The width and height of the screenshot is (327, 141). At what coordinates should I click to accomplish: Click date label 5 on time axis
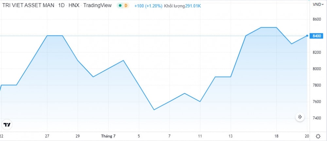click(x=139, y=136)
